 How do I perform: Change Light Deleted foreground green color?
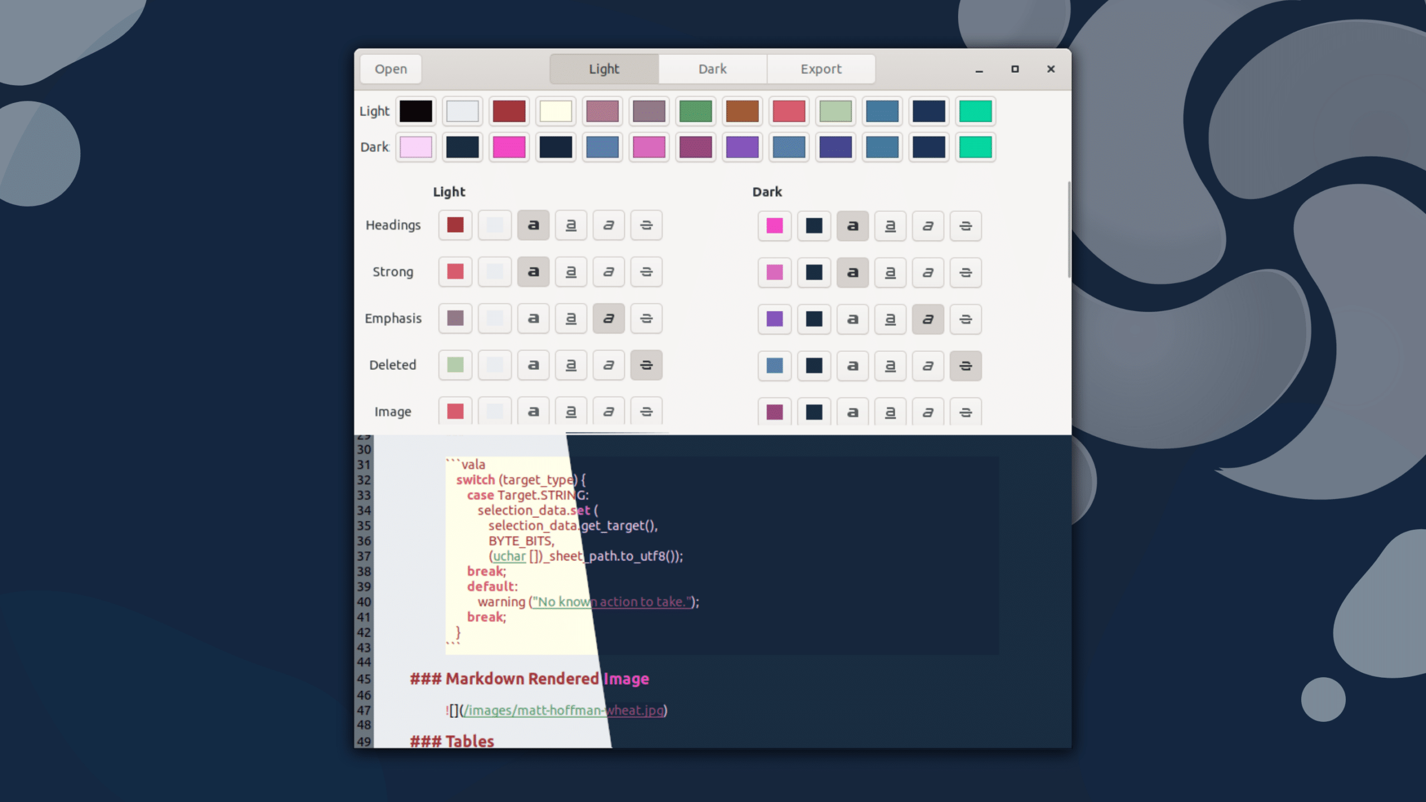pyautogui.click(x=455, y=365)
